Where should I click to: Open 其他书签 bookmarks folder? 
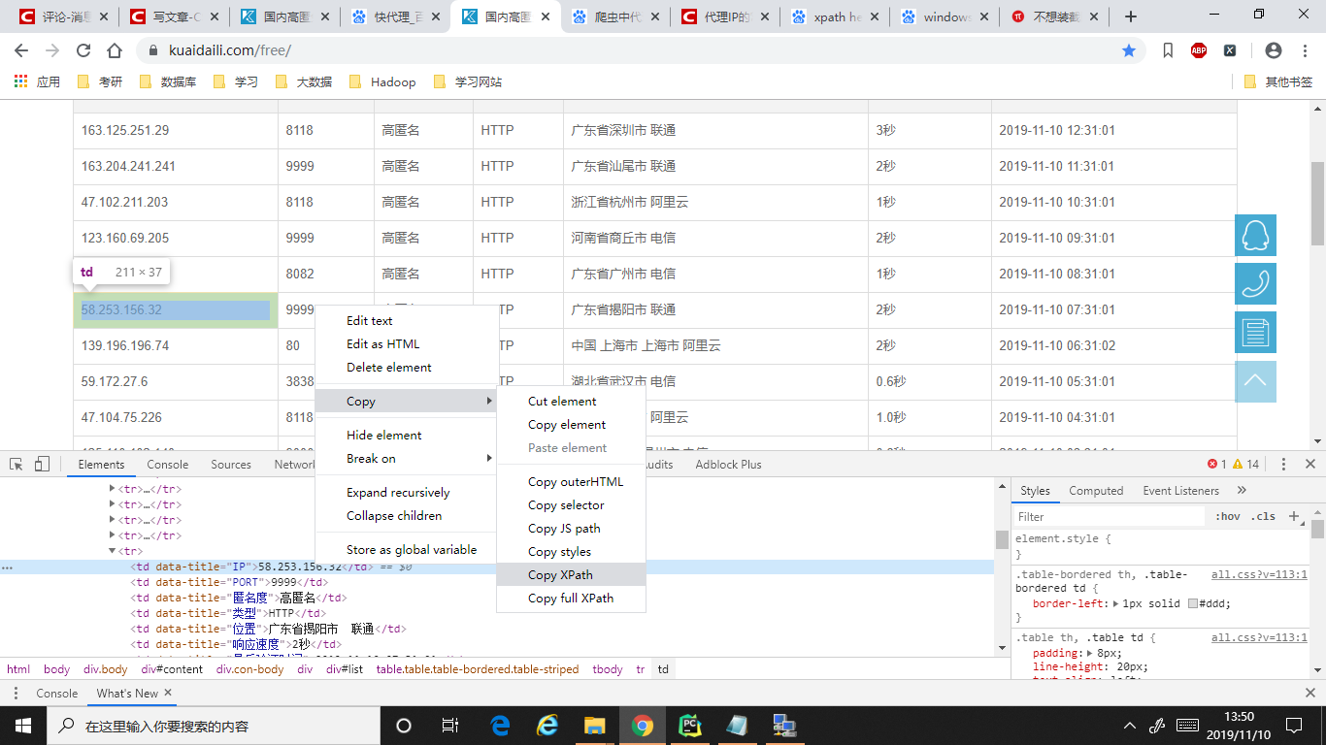(x=1277, y=81)
